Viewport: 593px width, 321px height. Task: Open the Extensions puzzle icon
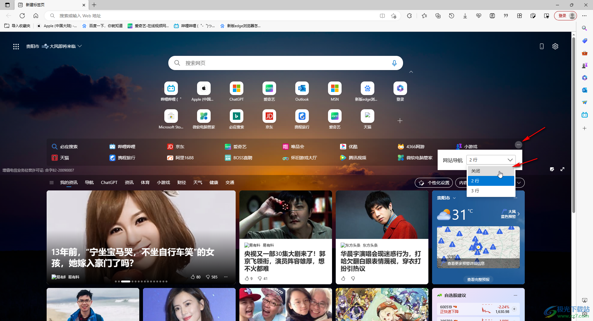410,16
